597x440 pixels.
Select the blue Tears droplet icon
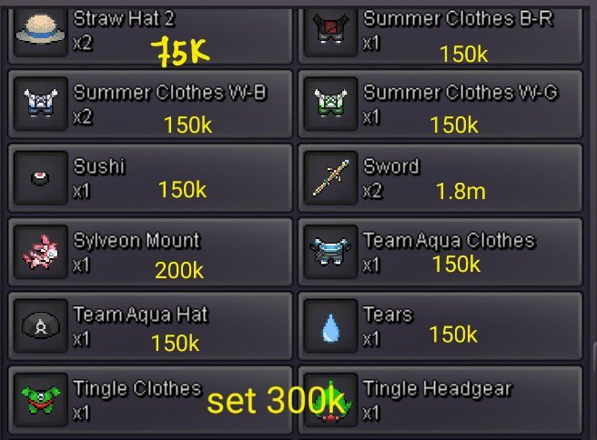[x=330, y=326]
